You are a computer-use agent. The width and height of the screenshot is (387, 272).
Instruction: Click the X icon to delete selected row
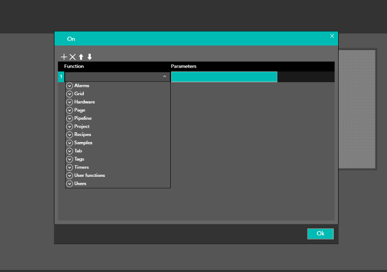[x=73, y=57]
